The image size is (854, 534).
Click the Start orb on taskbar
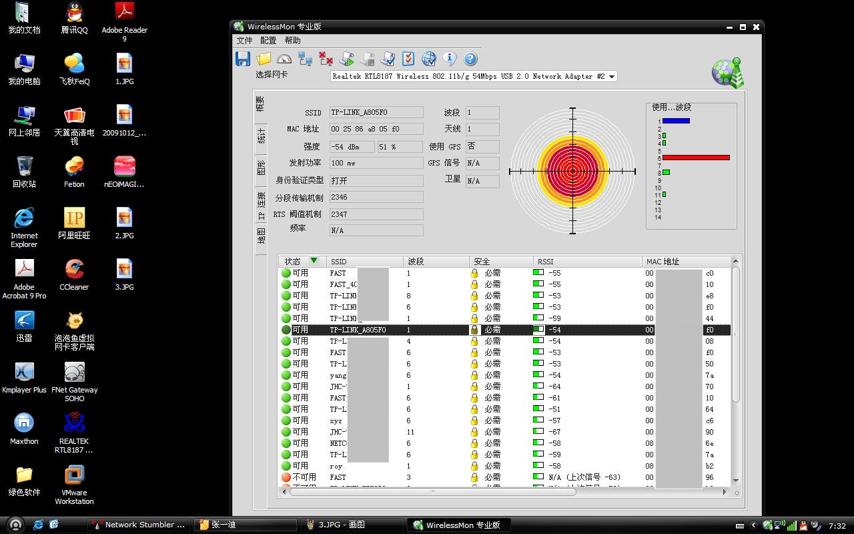tap(15, 525)
